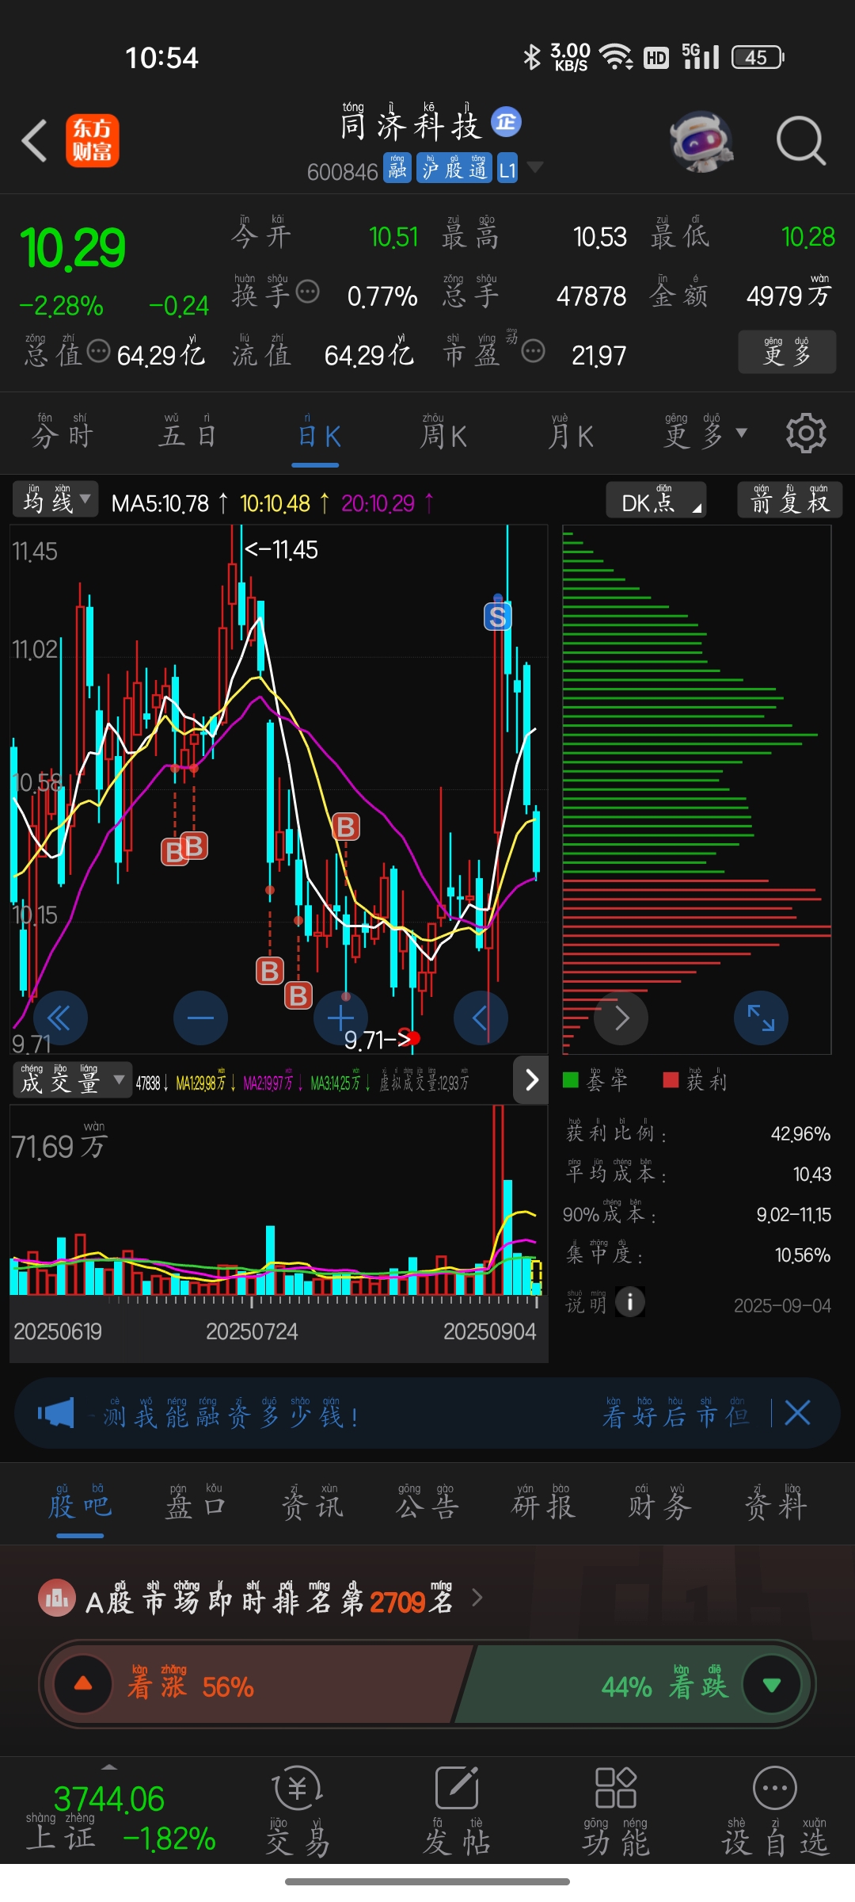Move chart left with single arrow
The height and width of the screenshot is (1902, 855).
point(481,1018)
